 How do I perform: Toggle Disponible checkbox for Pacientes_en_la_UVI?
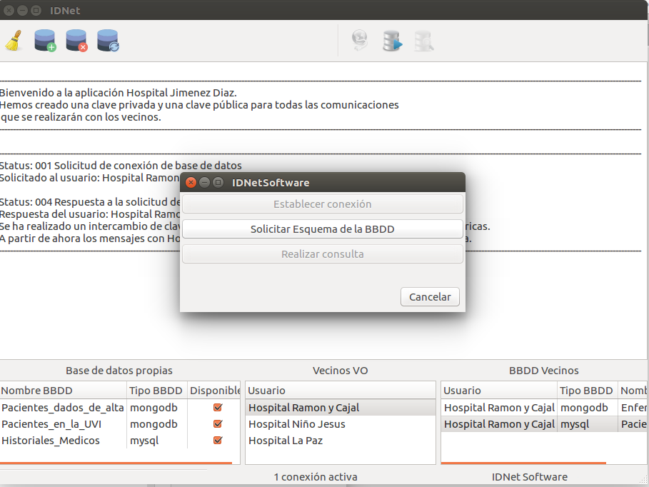coord(218,424)
